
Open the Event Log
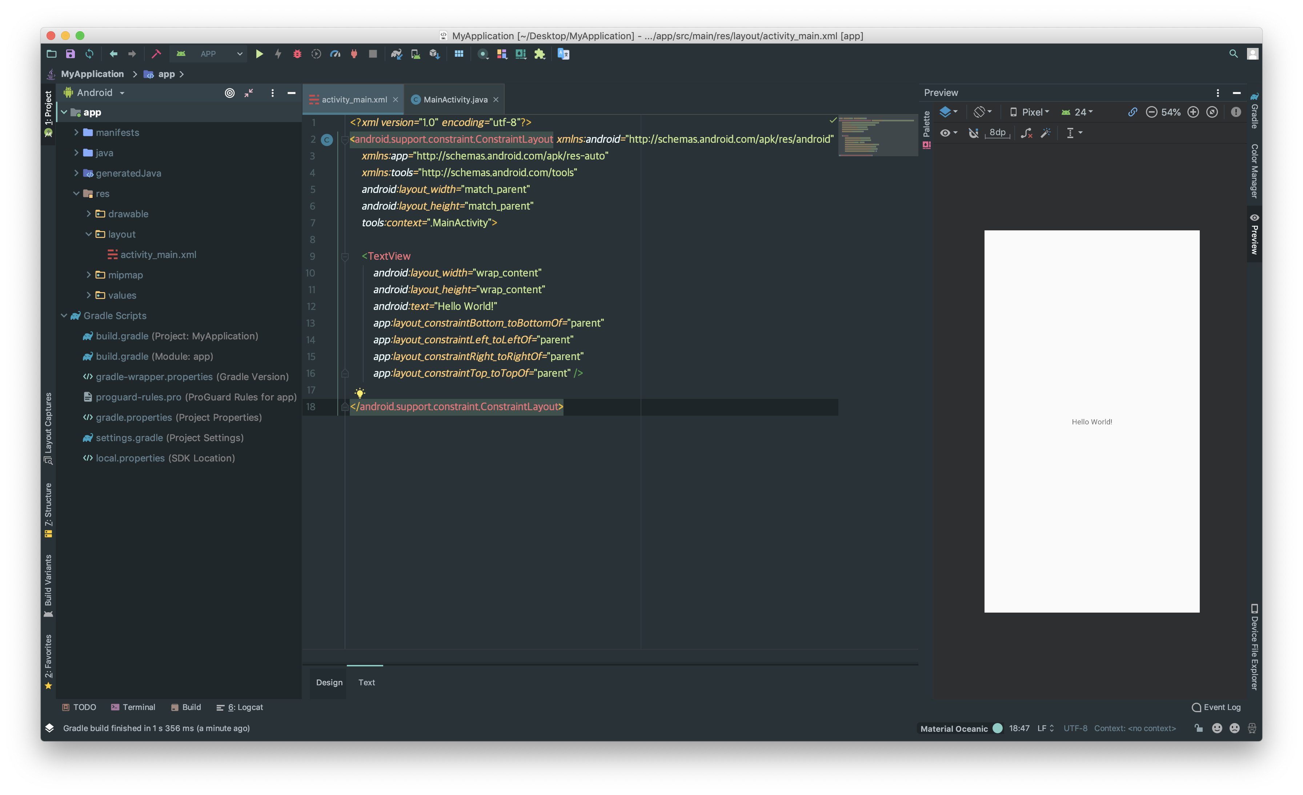1216,707
